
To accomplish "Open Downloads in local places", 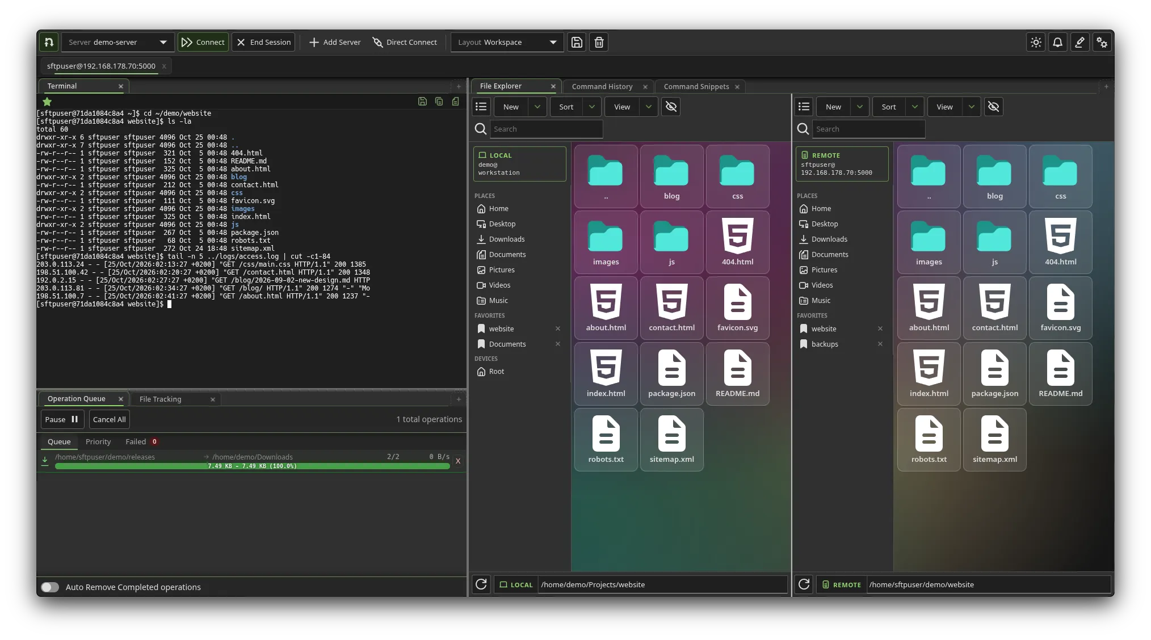I will [507, 239].
